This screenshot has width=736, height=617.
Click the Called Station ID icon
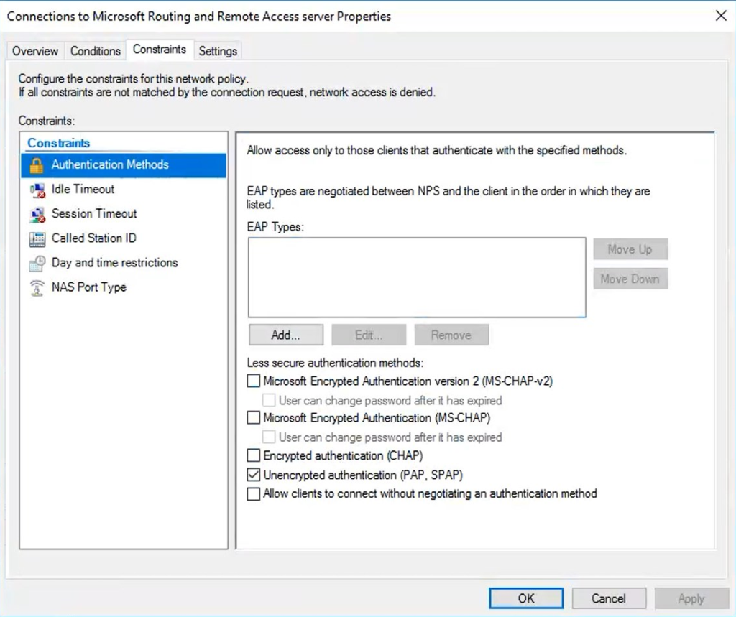[x=37, y=238]
